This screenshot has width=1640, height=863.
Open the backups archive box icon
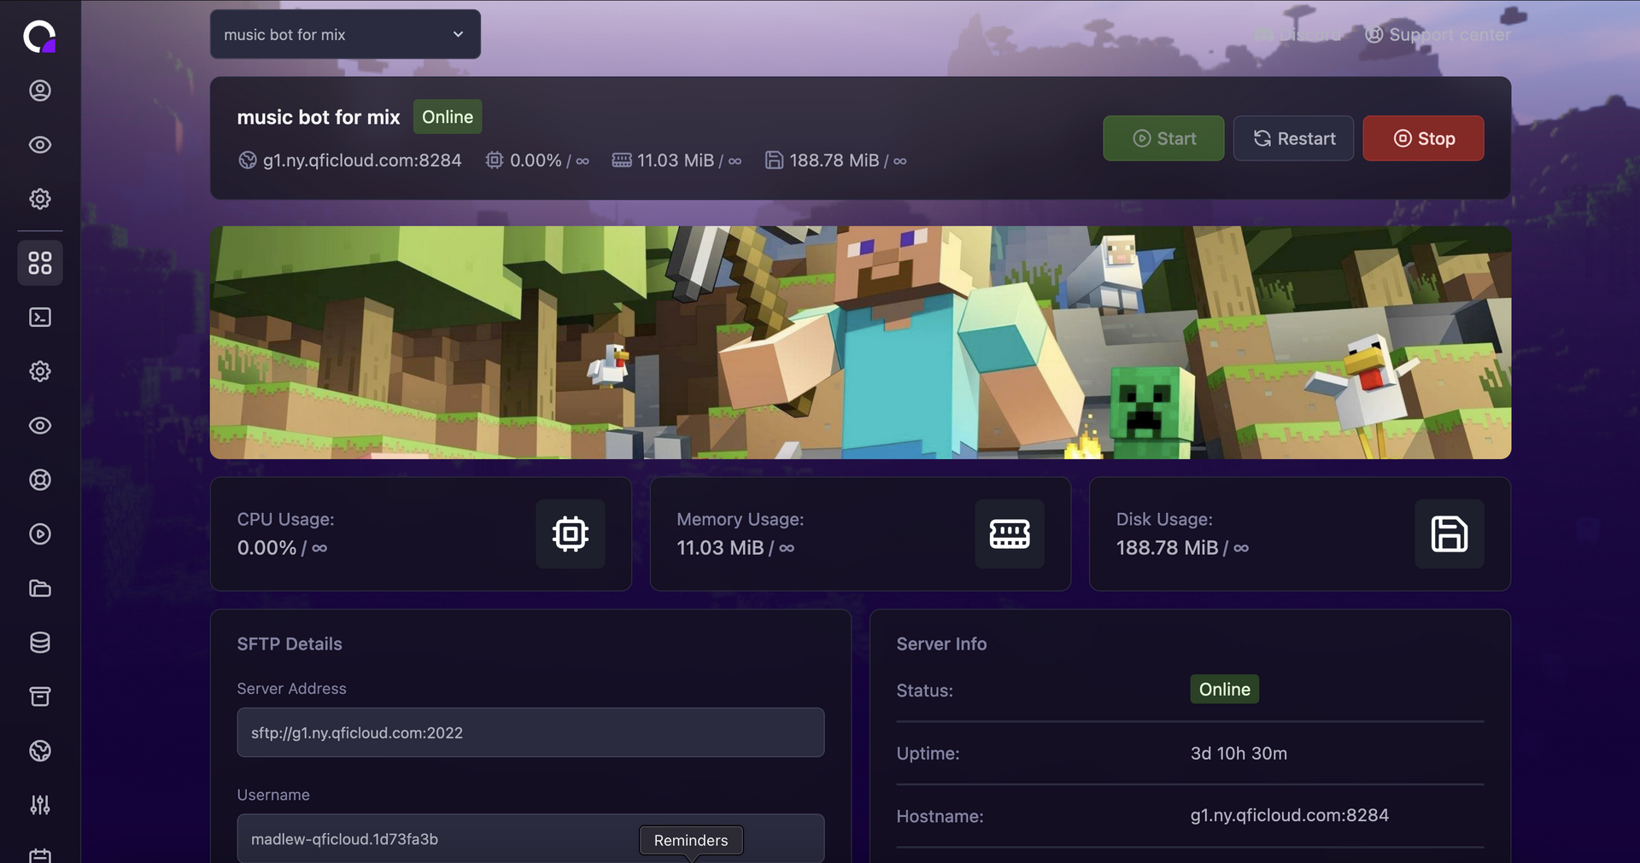[40, 697]
